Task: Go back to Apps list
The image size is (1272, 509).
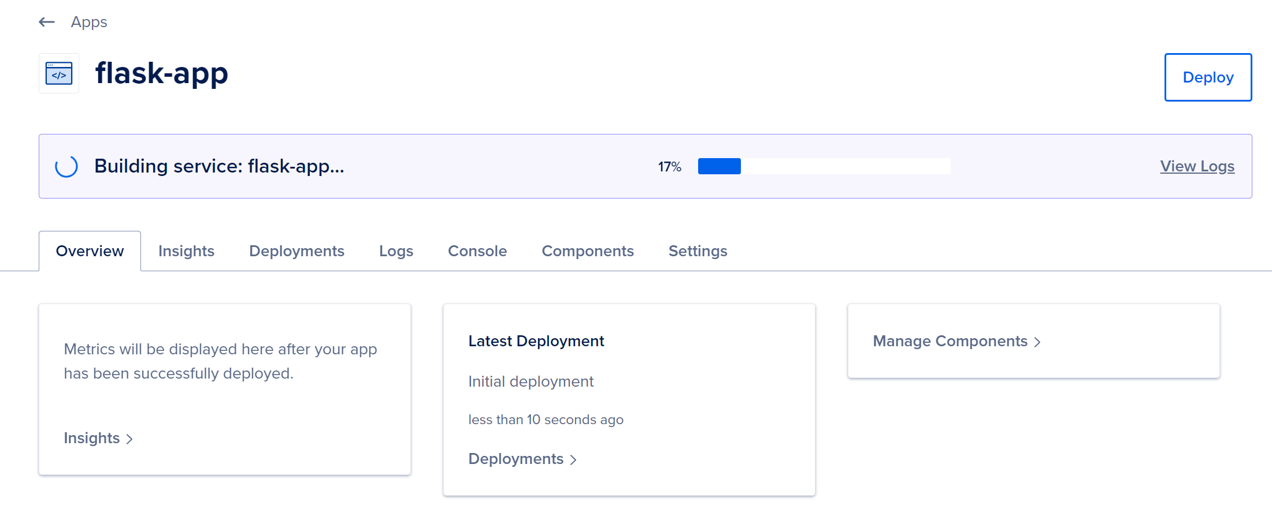Action: click(89, 22)
